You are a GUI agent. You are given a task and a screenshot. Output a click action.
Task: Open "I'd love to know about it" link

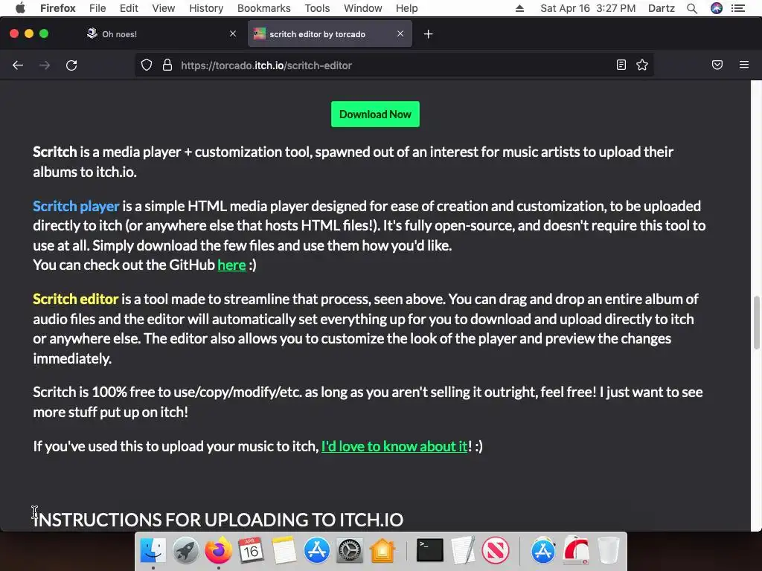pyautogui.click(x=394, y=446)
